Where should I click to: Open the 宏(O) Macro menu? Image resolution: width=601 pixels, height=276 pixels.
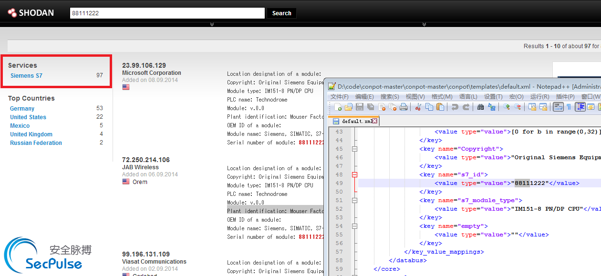[516, 97]
